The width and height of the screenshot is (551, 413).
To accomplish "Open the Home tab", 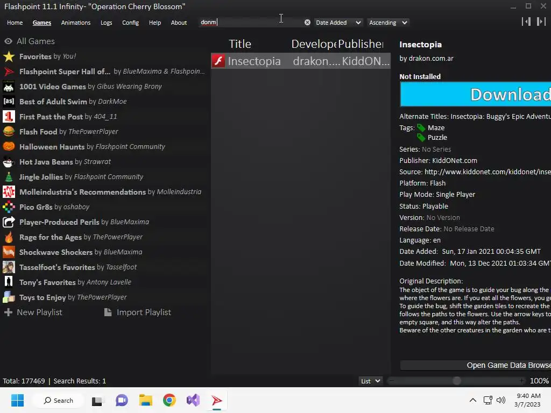I will point(15,23).
